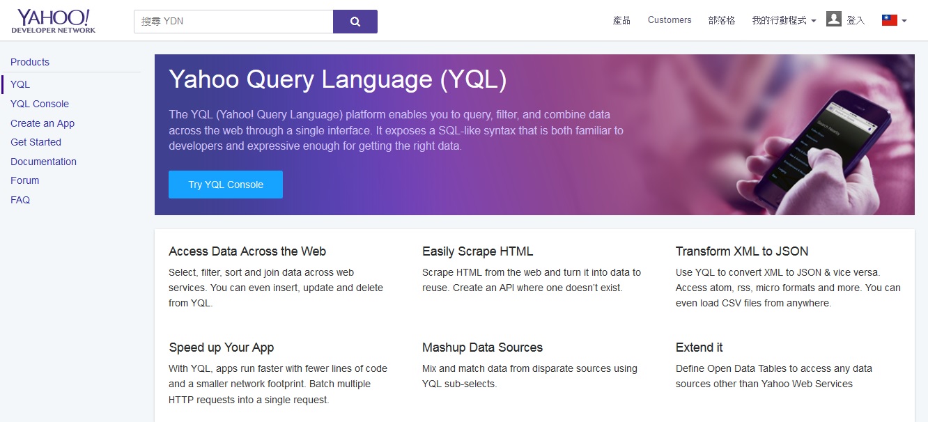Expand the 我的行動程式 dropdown menu
This screenshot has width=928, height=422.
784,20
